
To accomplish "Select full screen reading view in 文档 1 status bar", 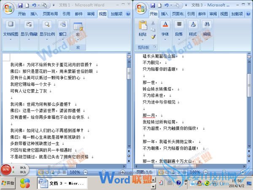I will click(47, 172).
